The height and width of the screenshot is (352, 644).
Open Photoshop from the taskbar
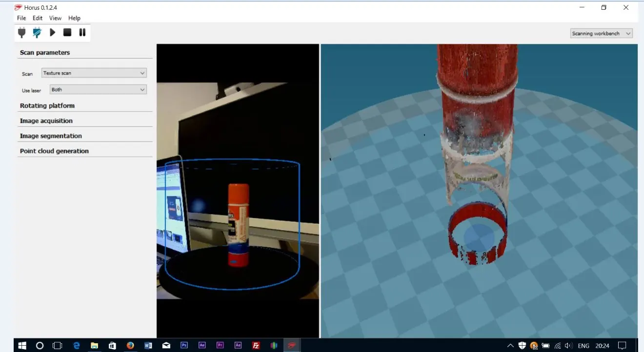(x=184, y=346)
